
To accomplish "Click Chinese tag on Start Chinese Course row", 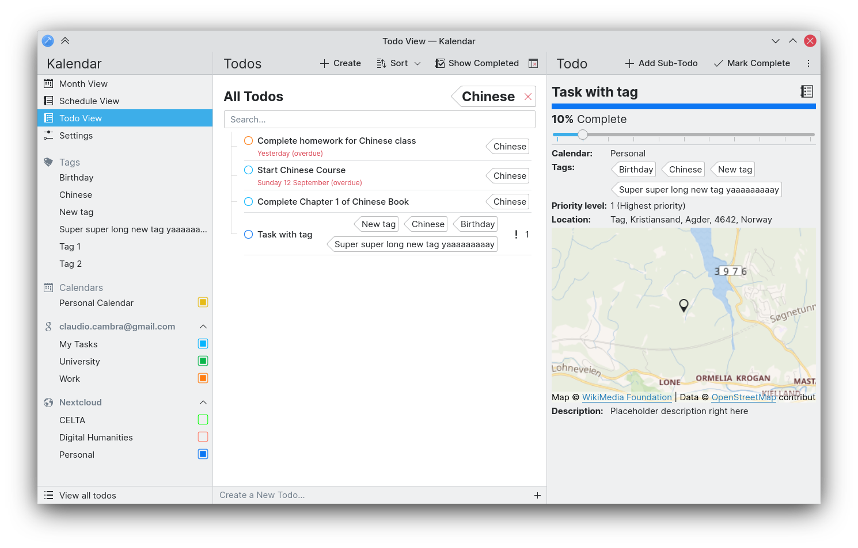I will click(508, 175).
